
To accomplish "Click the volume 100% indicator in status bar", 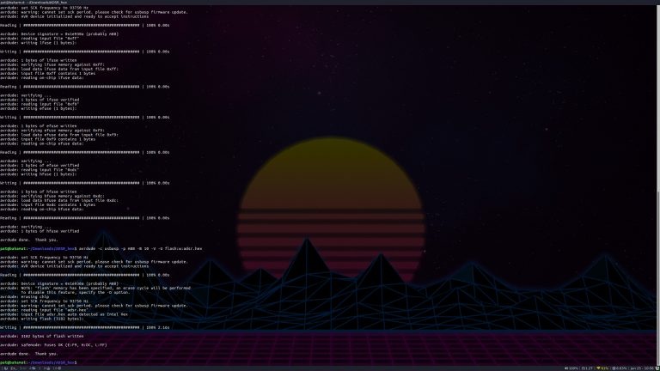I will [x=568, y=368].
